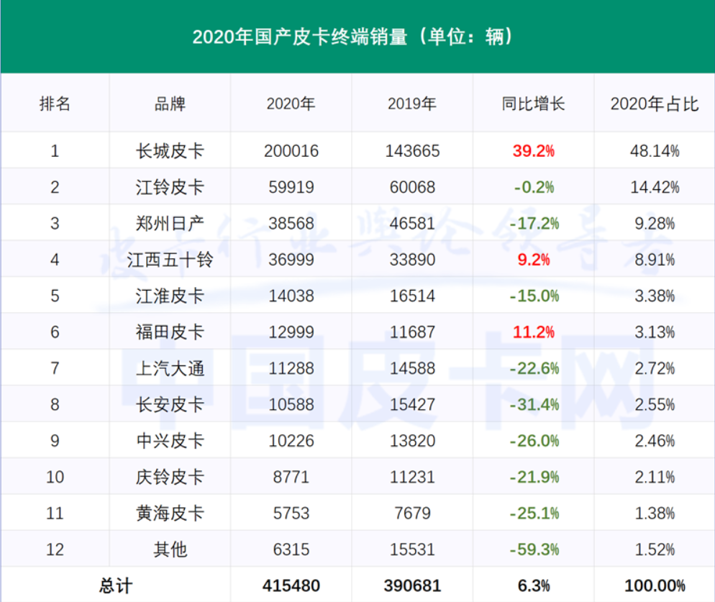The image size is (715, 602).
Task: Select the 2020年占比 column header
Action: tap(655, 104)
